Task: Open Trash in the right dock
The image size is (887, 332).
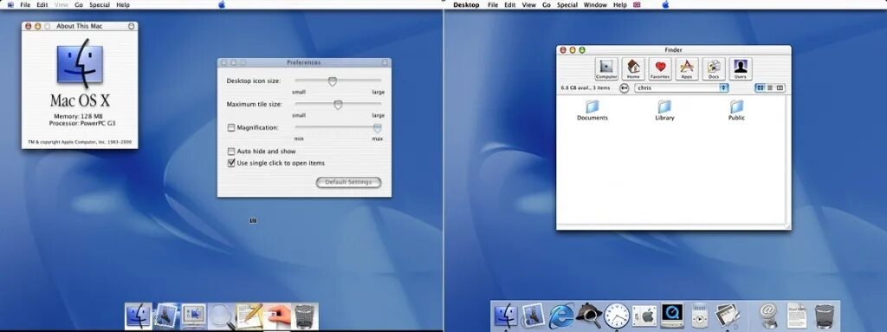Action: coord(825,316)
